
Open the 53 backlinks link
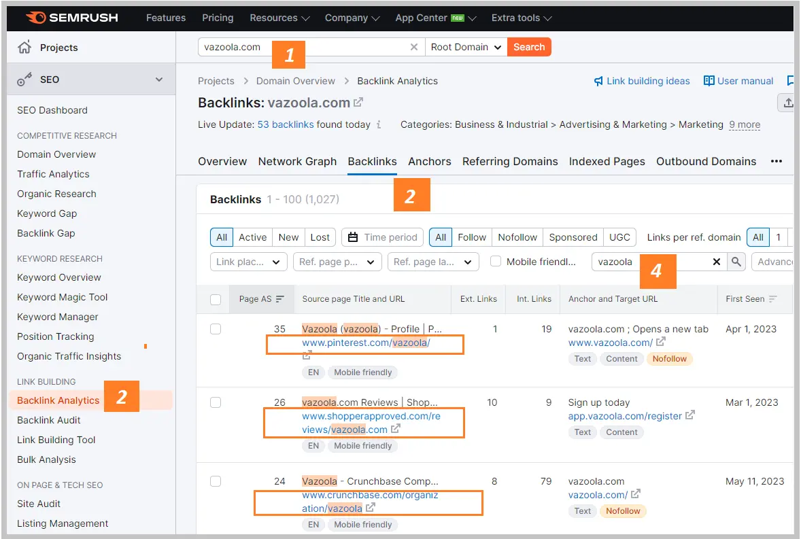coord(286,124)
